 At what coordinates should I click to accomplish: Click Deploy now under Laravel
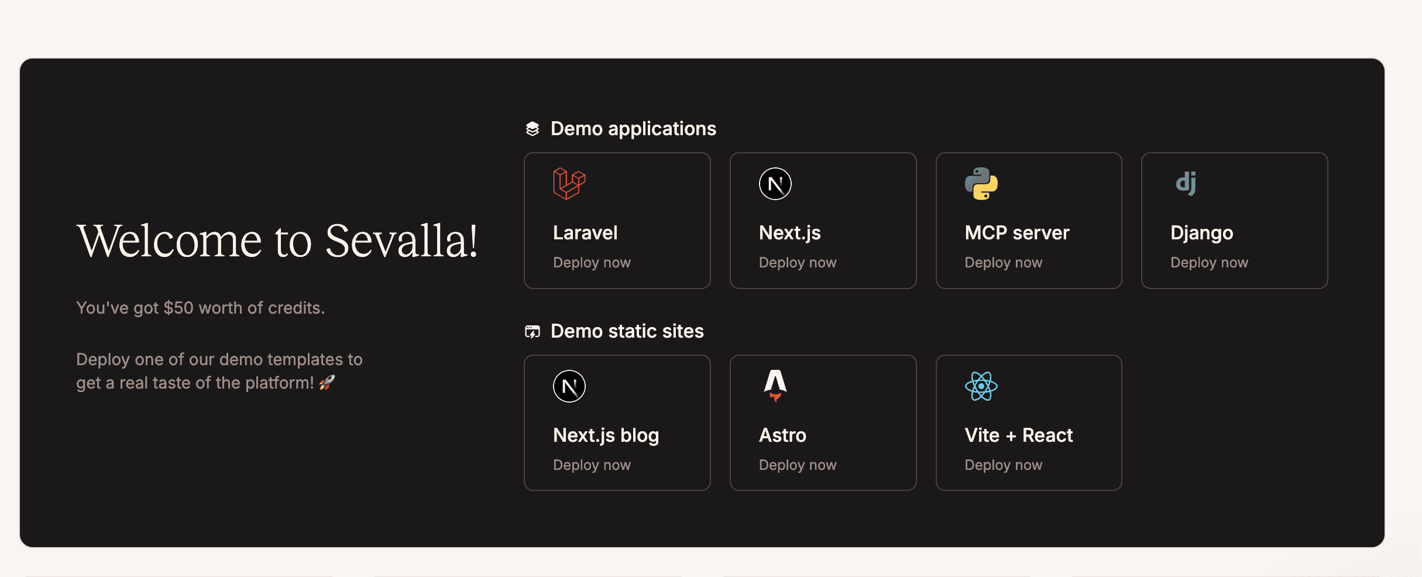pyautogui.click(x=592, y=263)
